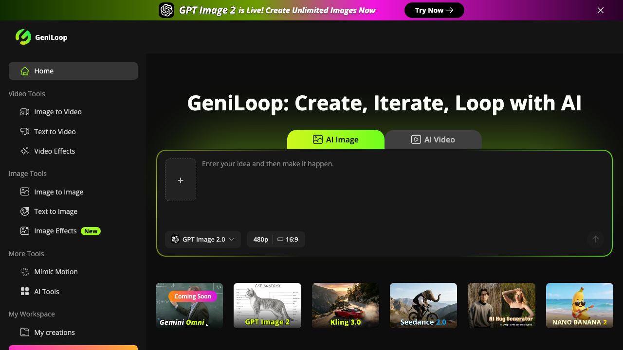
Task: Expand the GPT Image 2.0 model dropdown
Action: click(x=203, y=239)
